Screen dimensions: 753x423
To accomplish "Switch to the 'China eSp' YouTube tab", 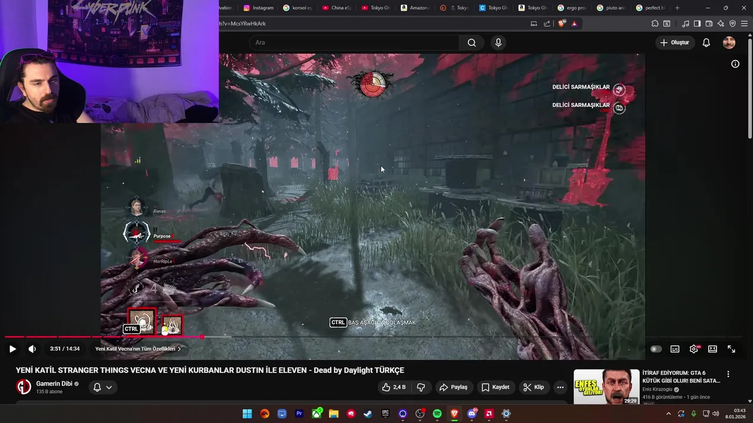I will point(336,8).
